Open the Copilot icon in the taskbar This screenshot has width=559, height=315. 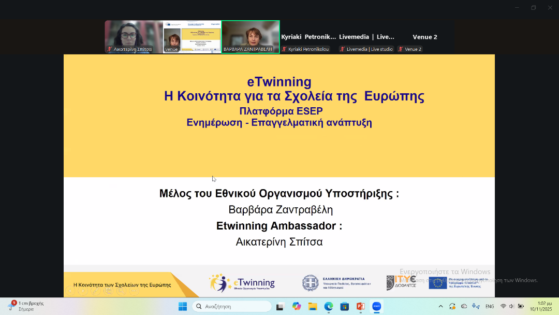(x=297, y=306)
